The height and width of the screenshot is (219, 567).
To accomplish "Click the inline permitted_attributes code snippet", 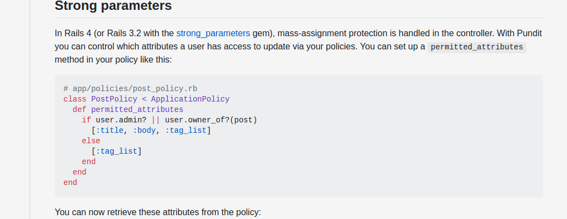I will 476,47.
